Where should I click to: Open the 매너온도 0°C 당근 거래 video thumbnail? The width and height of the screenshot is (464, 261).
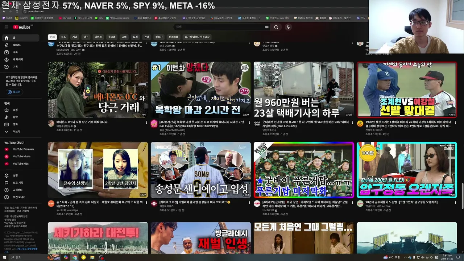(x=98, y=90)
